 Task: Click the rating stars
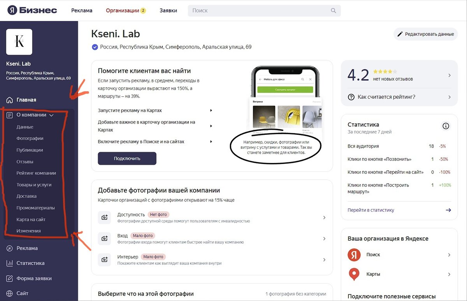(385, 71)
